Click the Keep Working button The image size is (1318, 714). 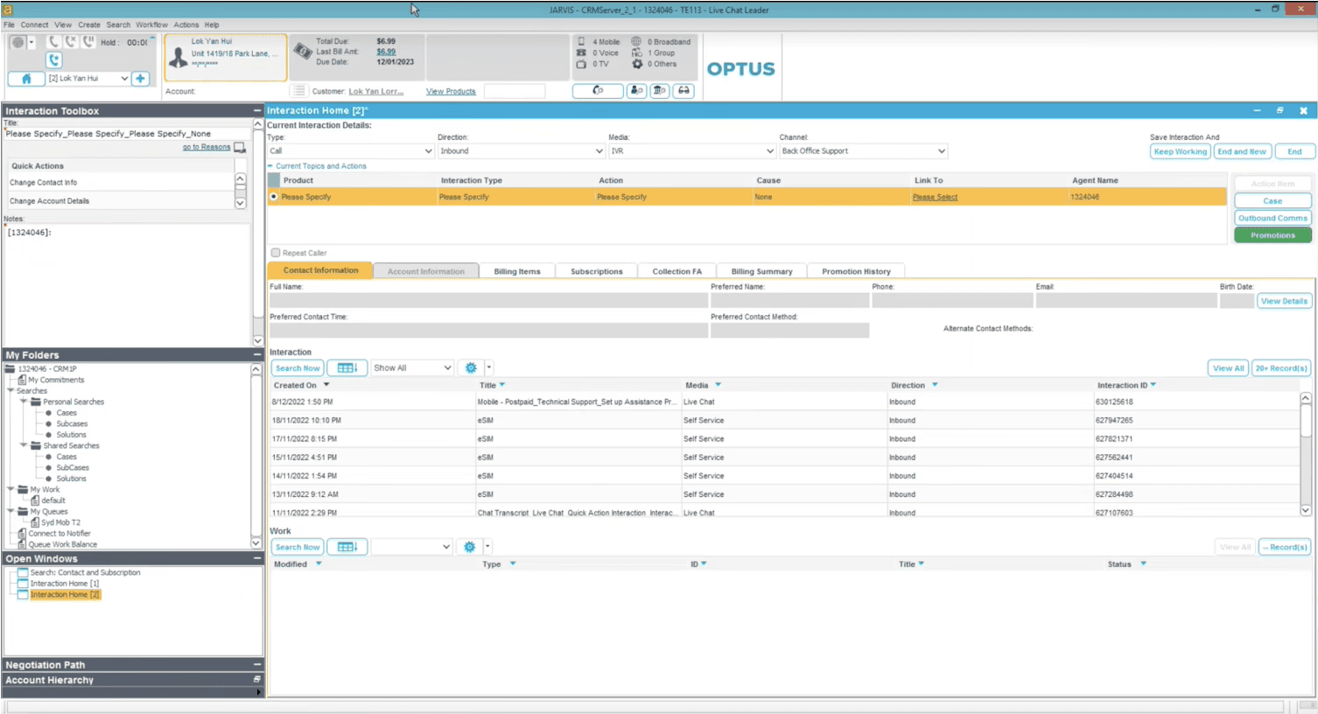point(1180,151)
